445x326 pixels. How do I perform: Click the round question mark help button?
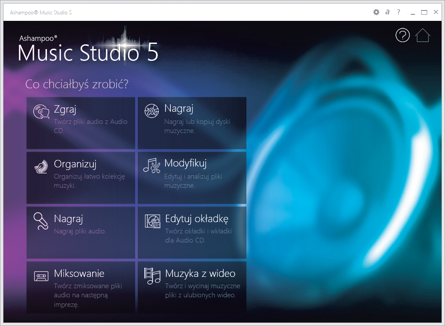coord(402,35)
